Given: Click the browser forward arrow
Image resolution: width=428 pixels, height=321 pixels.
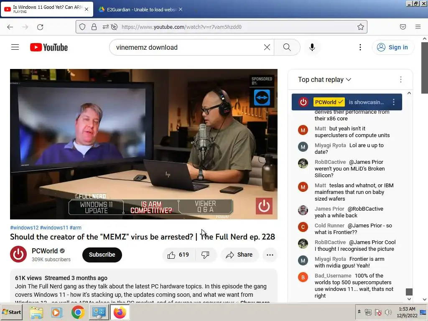Looking at the screenshot, I should coord(25,27).
